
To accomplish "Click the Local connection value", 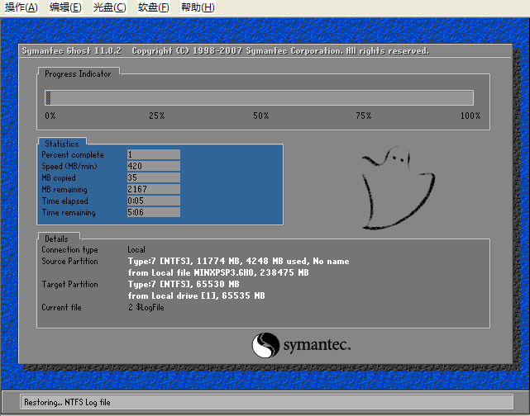I will (x=136, y=249).
